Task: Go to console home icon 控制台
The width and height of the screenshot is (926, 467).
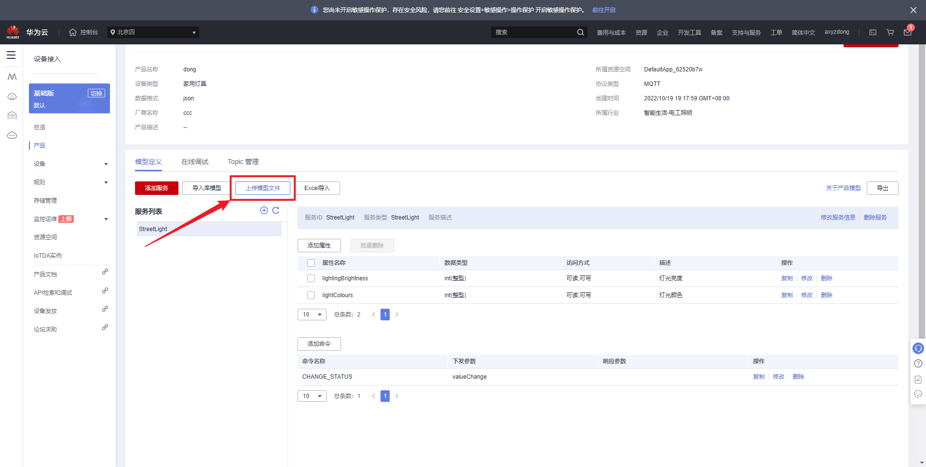Action: (x=83, y=32)
